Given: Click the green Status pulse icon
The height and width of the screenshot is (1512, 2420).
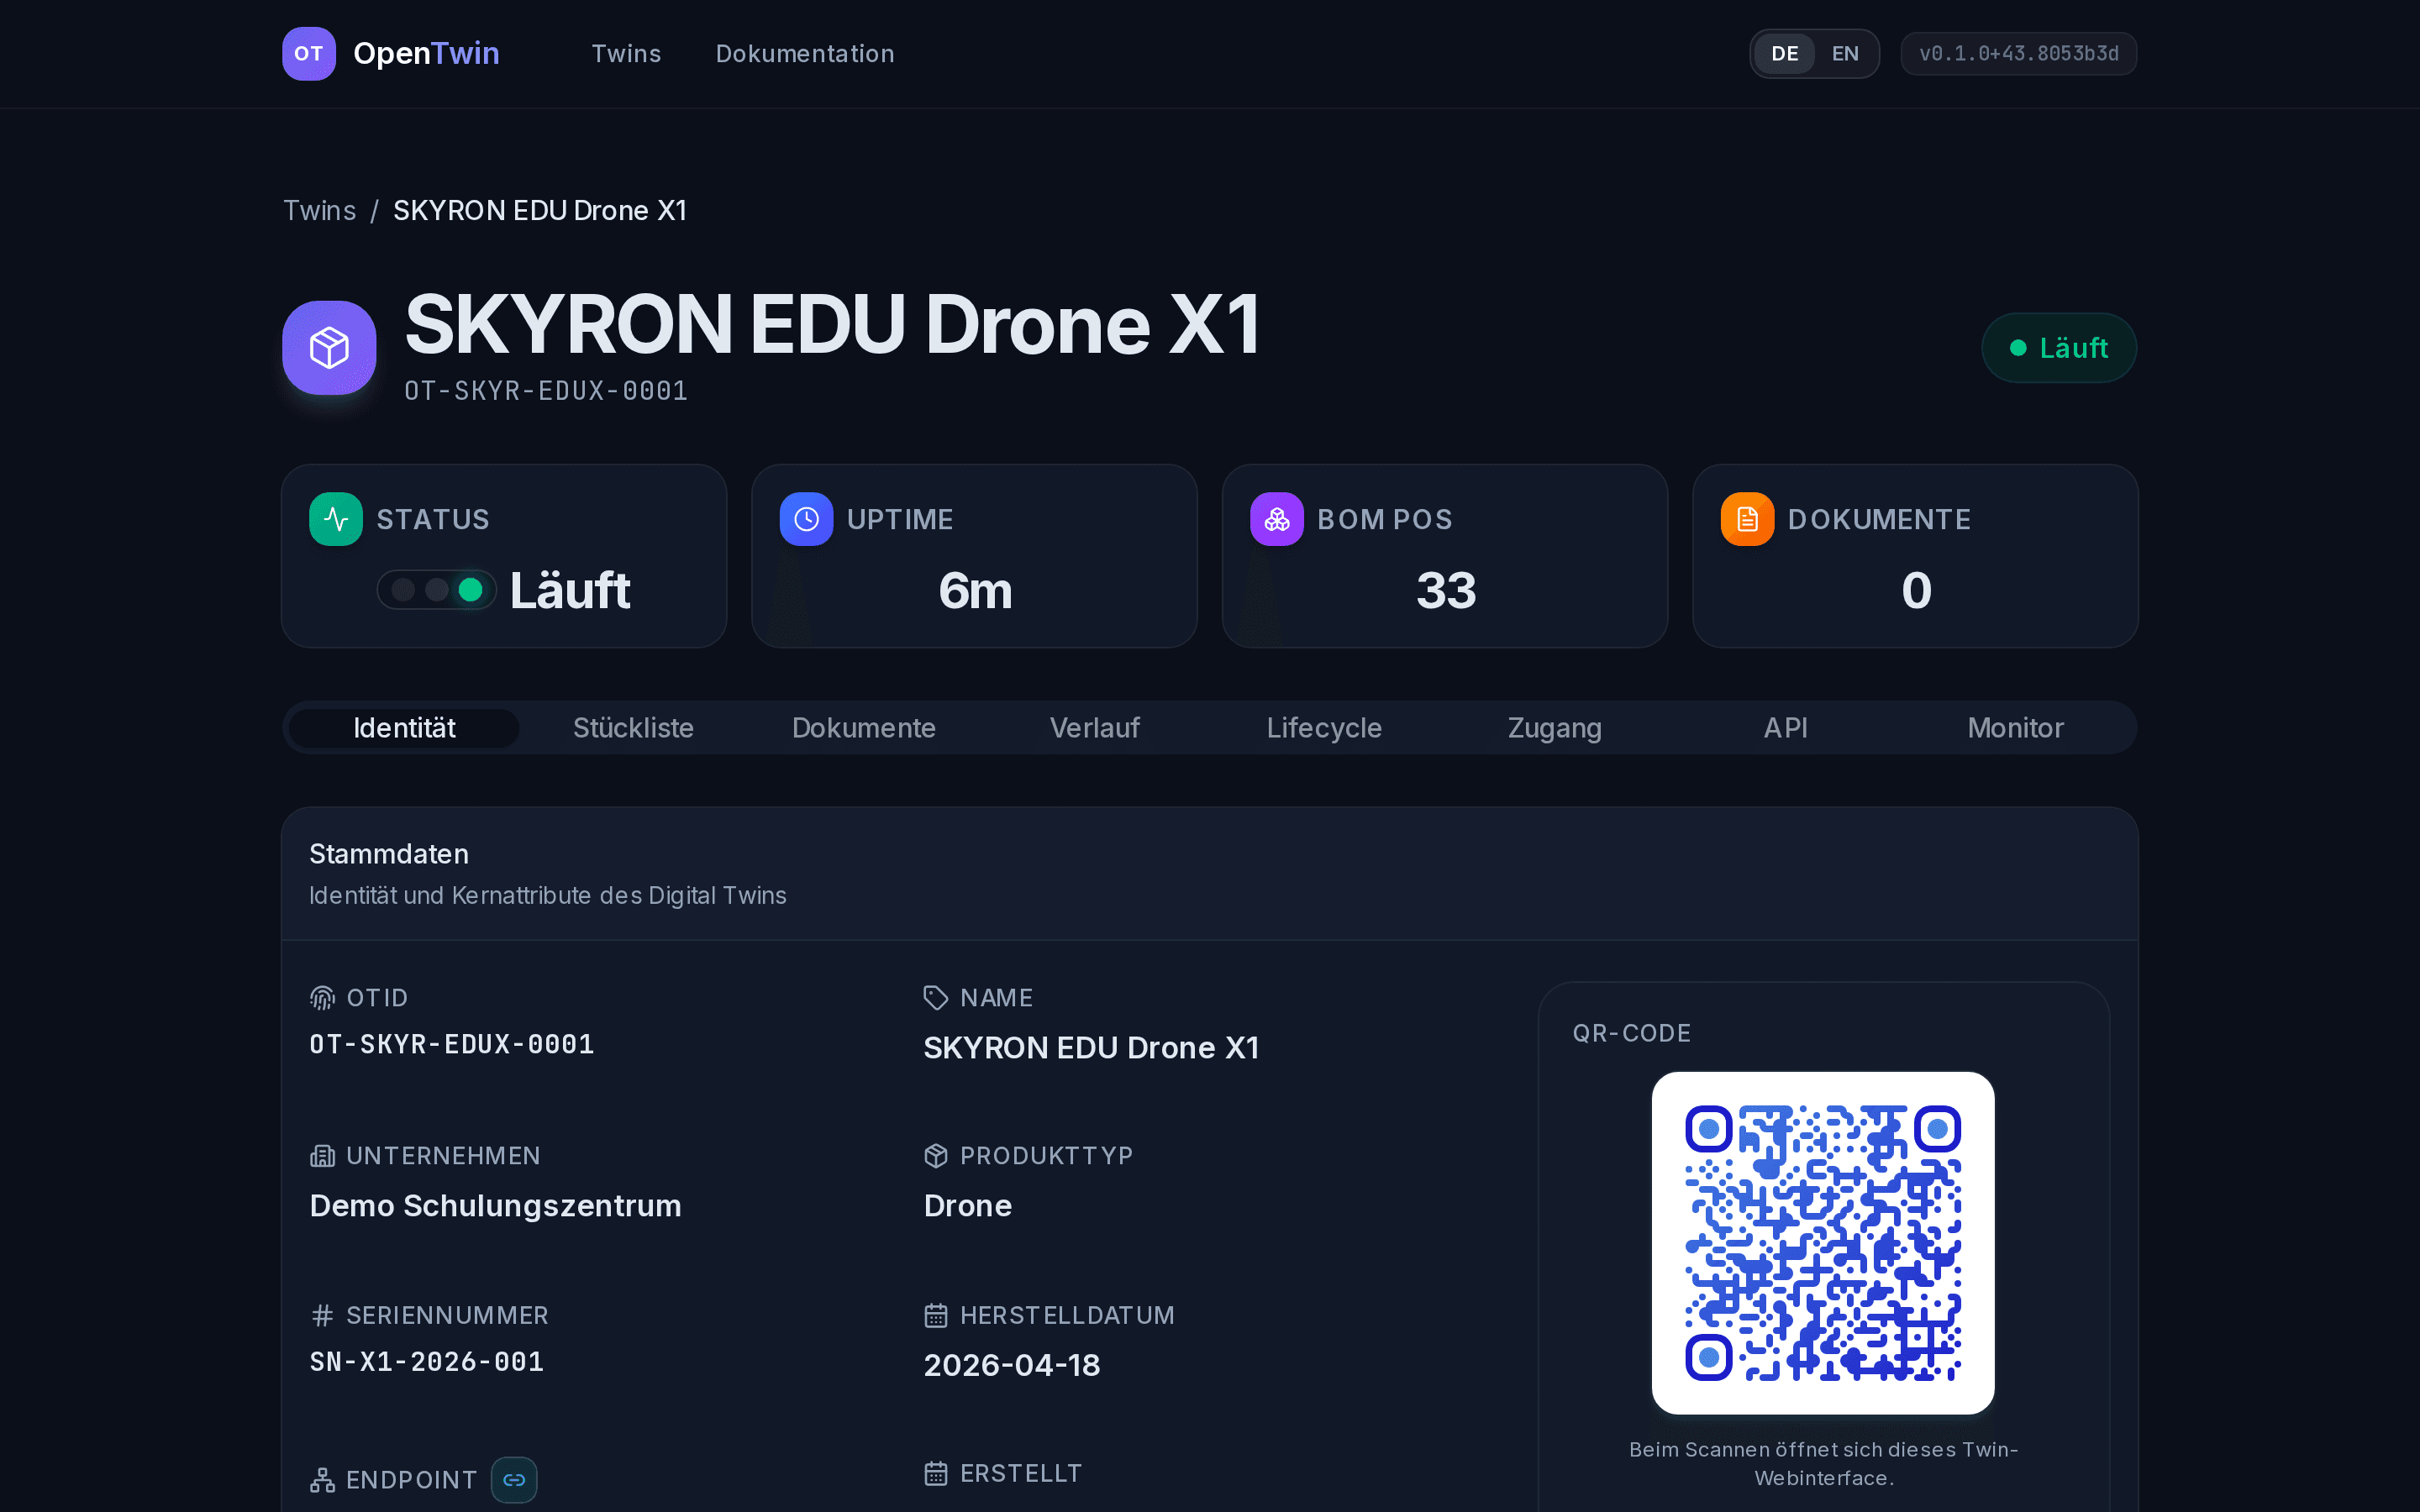Looking at the screenshot, I should [x=336, y=519].
